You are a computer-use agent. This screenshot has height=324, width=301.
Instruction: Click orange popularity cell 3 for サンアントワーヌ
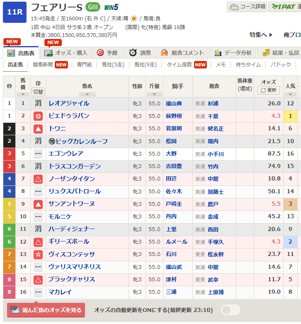point(290,204)
